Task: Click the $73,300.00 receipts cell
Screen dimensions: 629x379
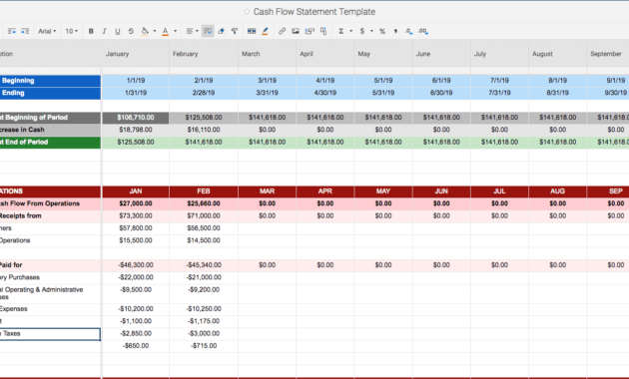Action: coord(135,216)
